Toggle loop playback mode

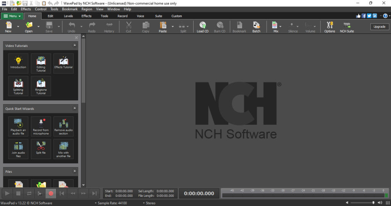pyautogui.click(x=29, y=193)
